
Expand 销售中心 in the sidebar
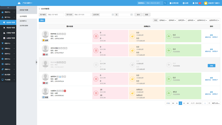(x=8, y=43)
